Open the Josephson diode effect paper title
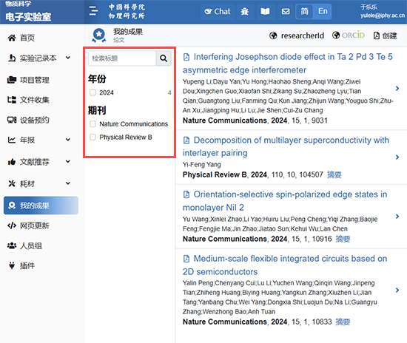Image resolution: width=407 pixels, height=343 pixels. (x=288, y=64)
